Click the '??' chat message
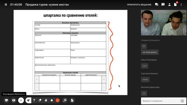187x105 pixels. [x=144, y=46]
